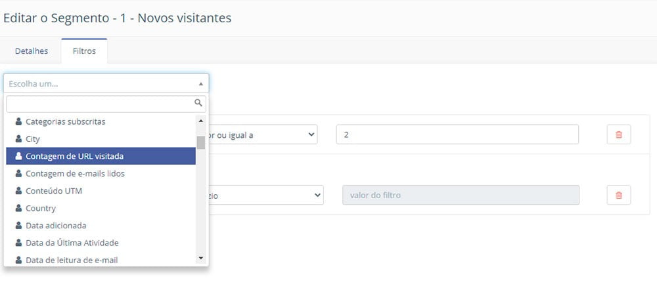This screenshot has width=657, height=294.
Task: Collapse the 'Escolha um...' dropdown
Action: click(200, 84)
